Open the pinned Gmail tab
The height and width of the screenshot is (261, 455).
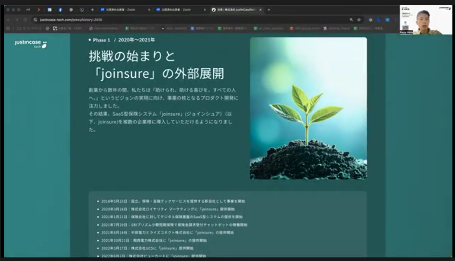pyautogui.click(x=28, y=10)
